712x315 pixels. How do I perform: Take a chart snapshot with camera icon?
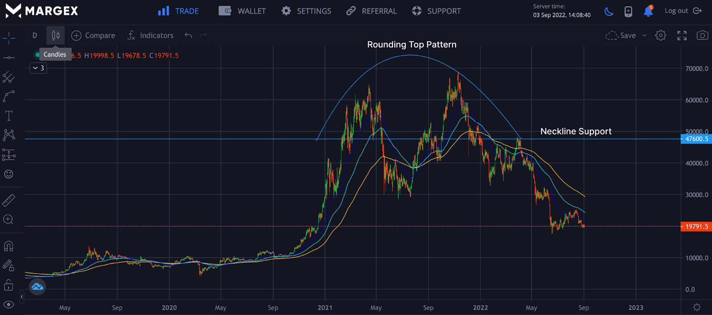pos(702,36)
